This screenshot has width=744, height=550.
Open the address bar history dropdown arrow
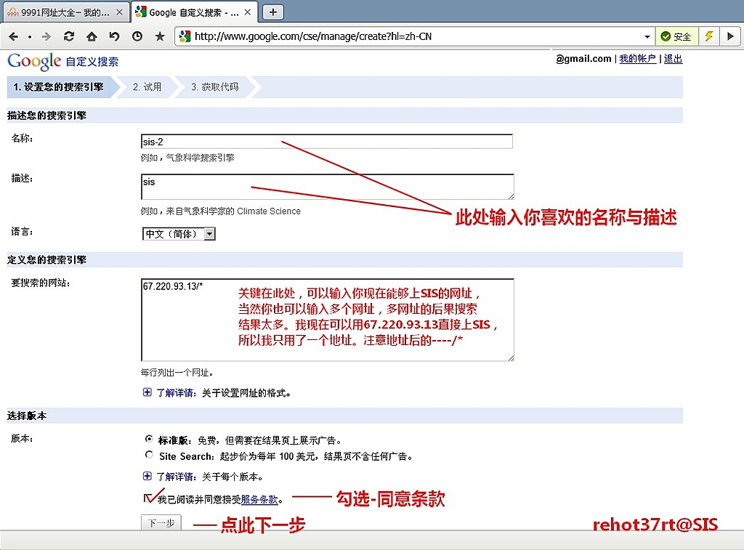coord(647,36)
